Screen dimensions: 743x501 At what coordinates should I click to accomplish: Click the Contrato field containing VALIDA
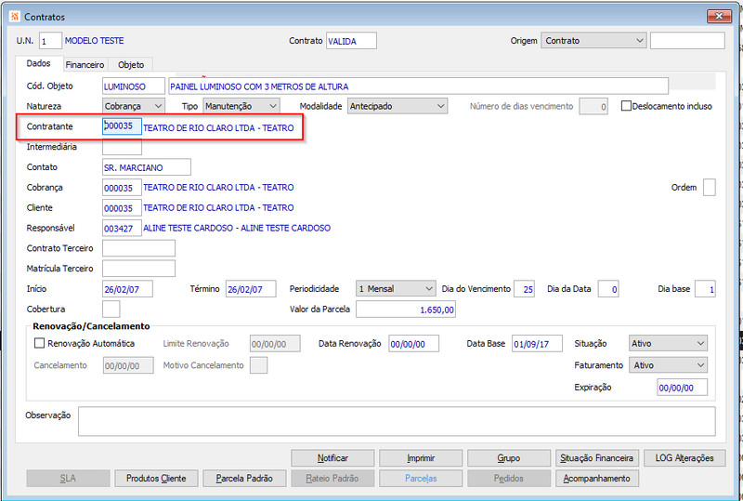pos(351,41)
